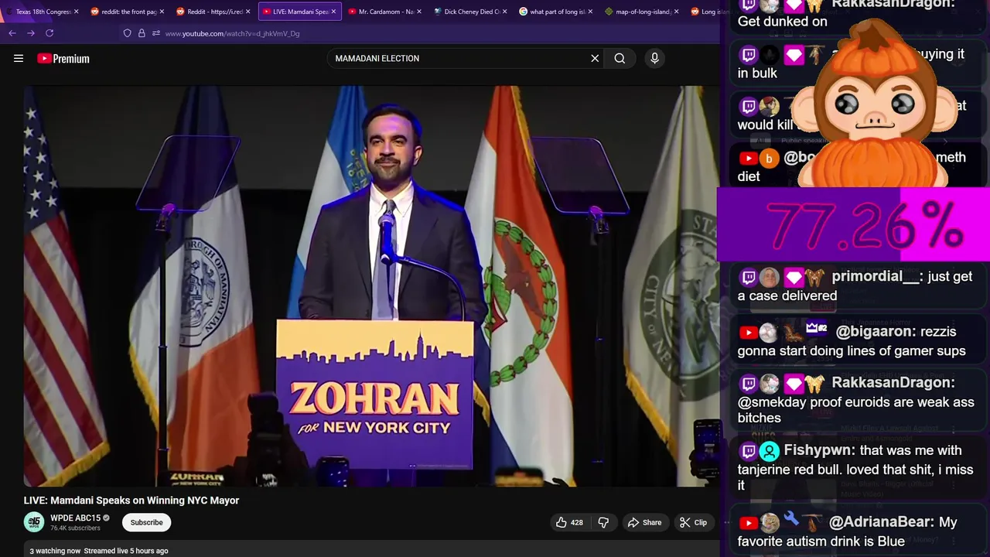Open the WPDE ABC15 channel avatar
The height and width of the screenshot is (557, 990).
click(x=34, y=522)
